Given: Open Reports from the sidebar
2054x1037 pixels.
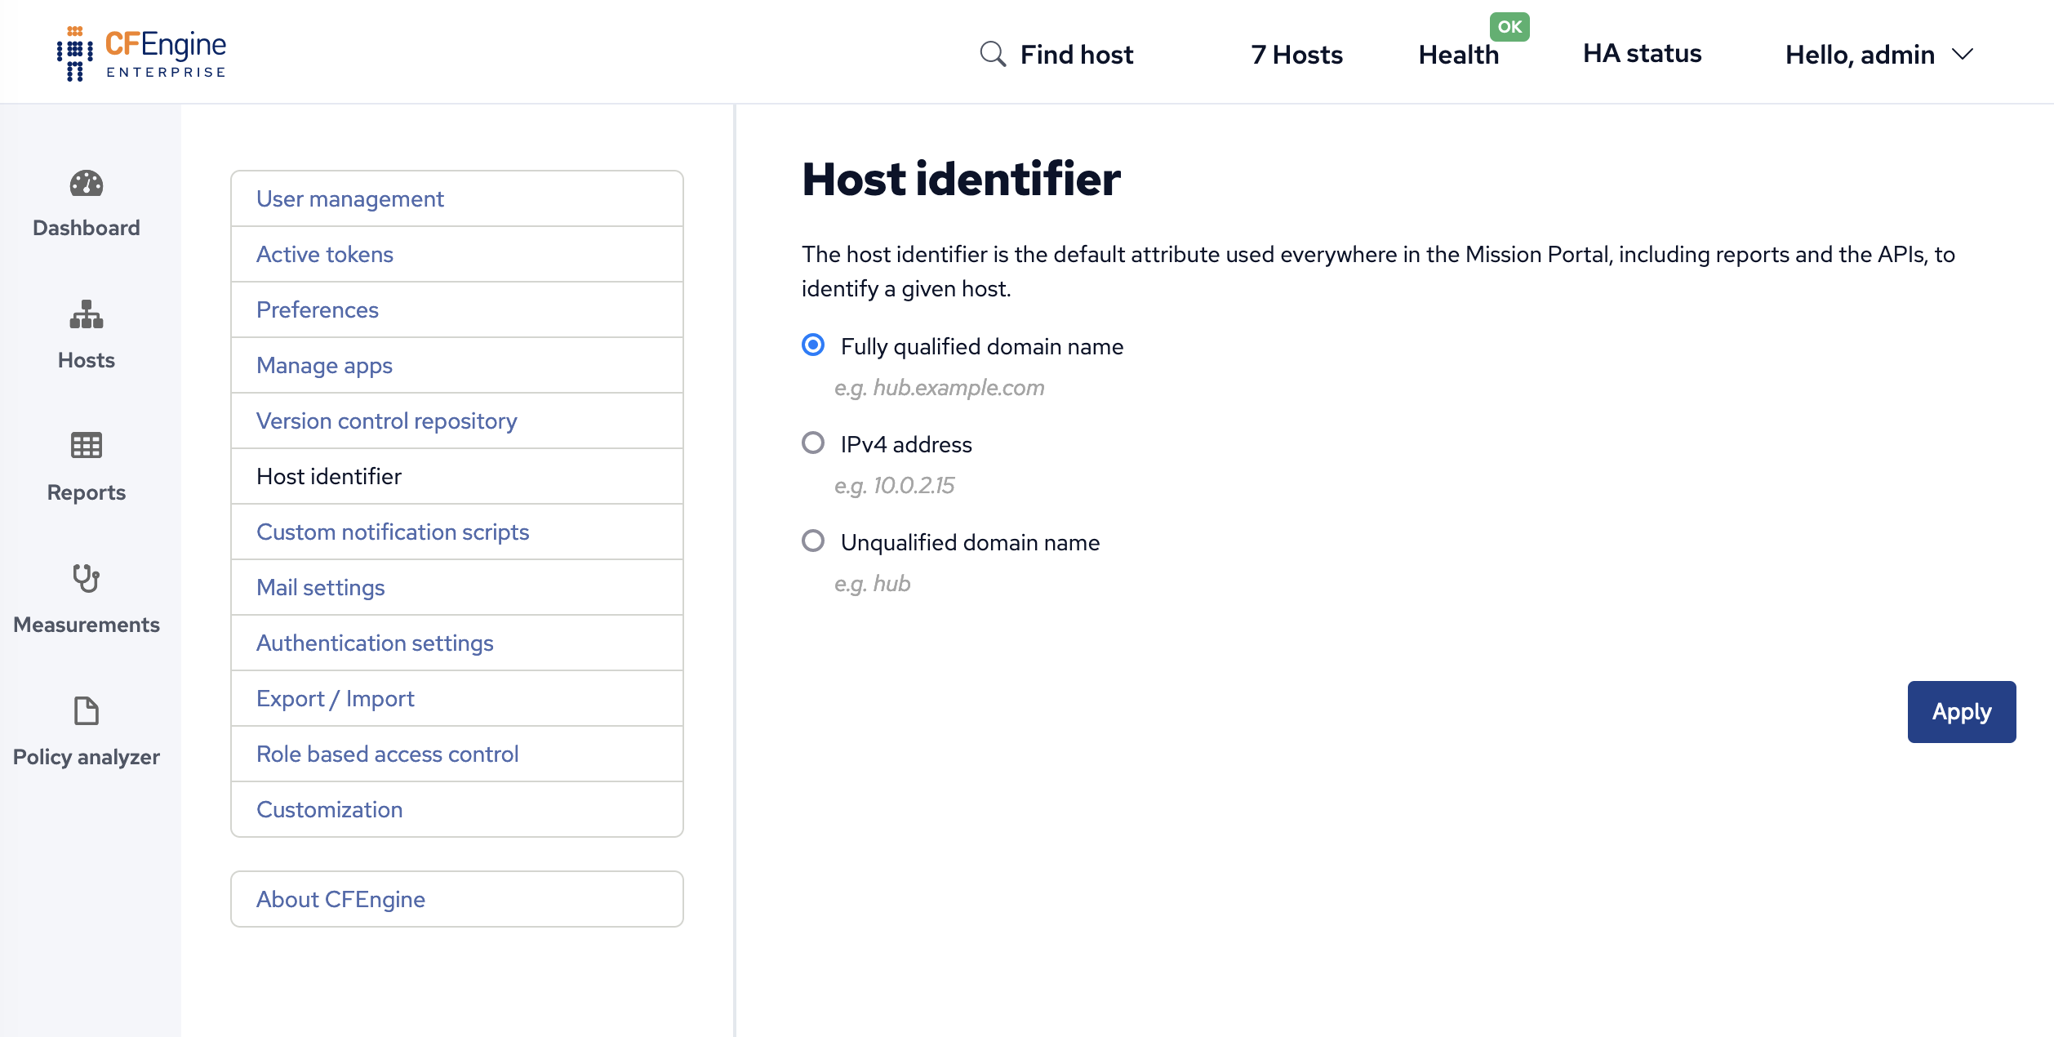Looking at the screenshot, I should pyautogui.click(x=86, y=467).
